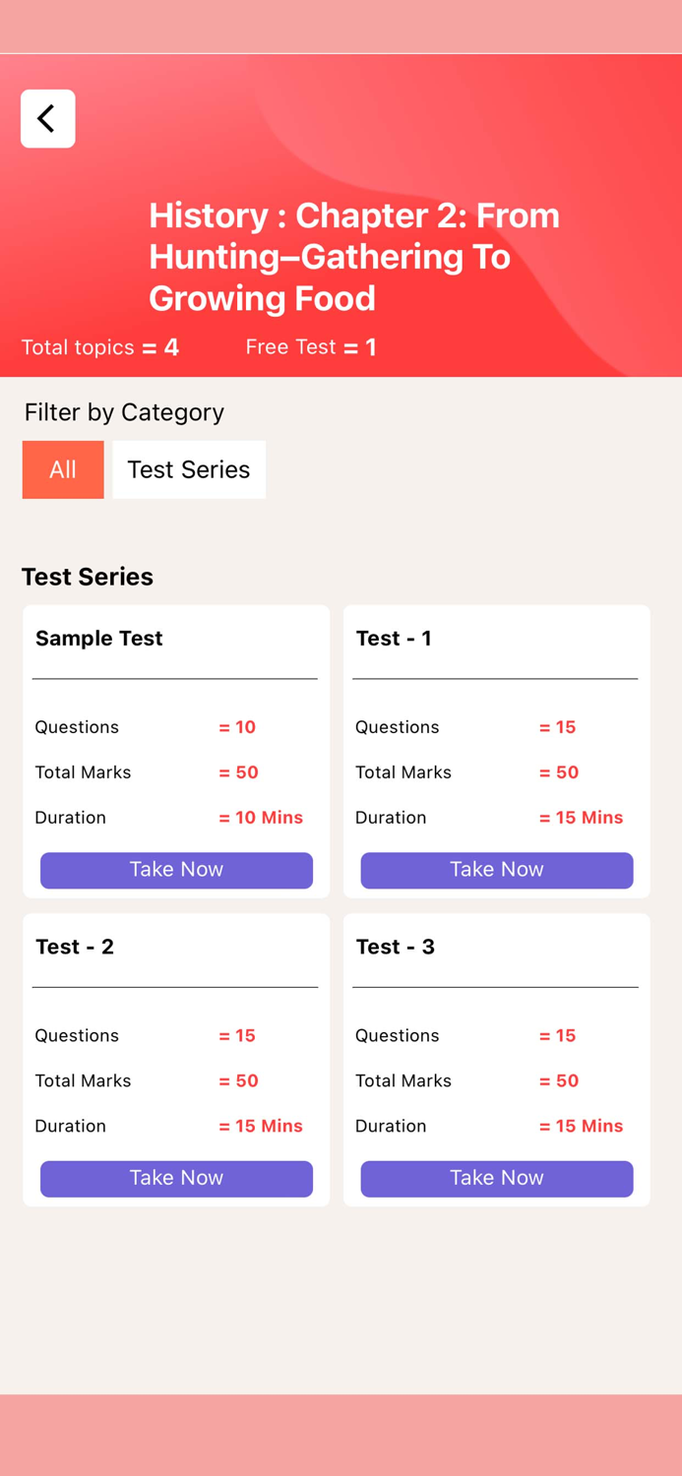This screenshot has height=1476, width=682.
Task: Tap the Test Series section heading
Action: [88, 577]
